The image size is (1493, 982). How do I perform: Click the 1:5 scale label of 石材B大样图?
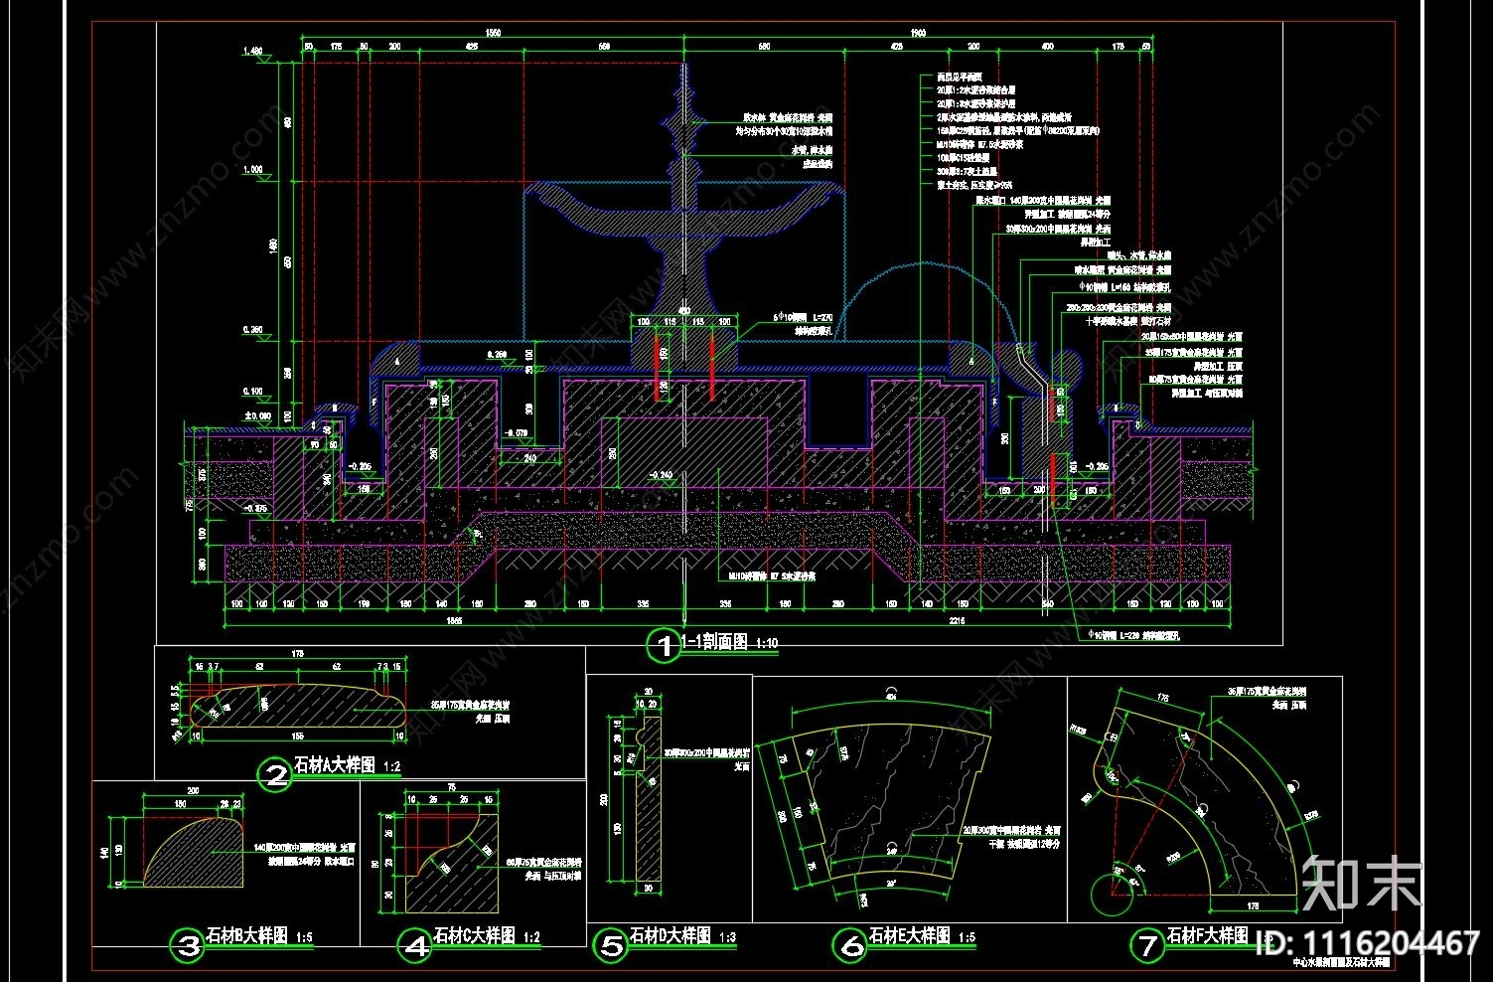click(x=303, y=937)
